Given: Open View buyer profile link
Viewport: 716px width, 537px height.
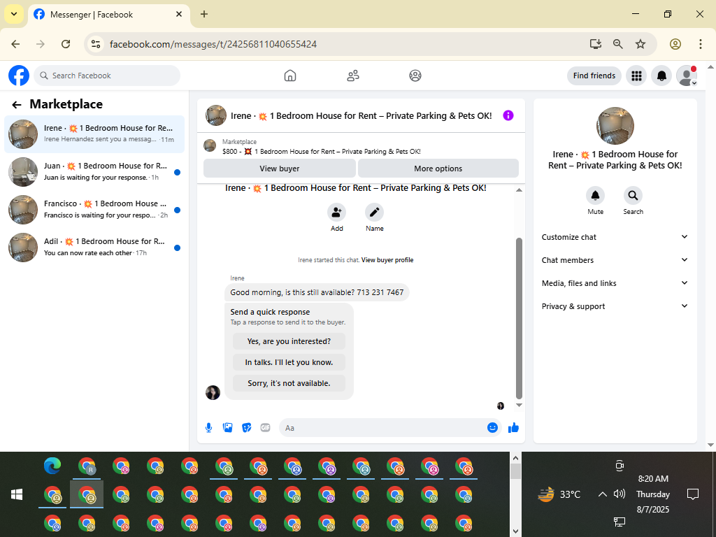Looking at the screenshot, I should [x=387, y=260].
